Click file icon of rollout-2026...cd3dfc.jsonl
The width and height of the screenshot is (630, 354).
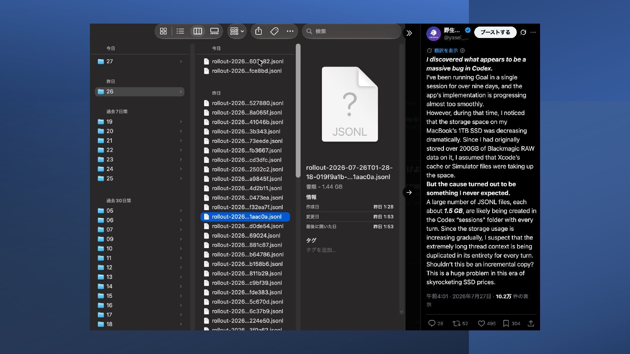click(206, 160)
